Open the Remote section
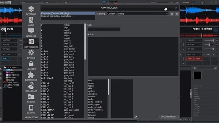219x123 pixels. (x=31, y=109)
